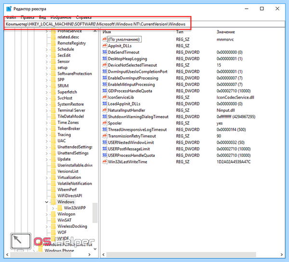Select the SystemRestore key

point(70,104)
